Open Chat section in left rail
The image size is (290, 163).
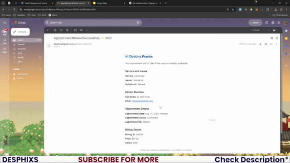click(5, 41)
